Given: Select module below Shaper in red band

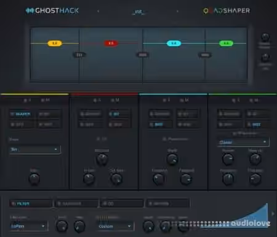Looking at the screenshot, I should (91, 124).
